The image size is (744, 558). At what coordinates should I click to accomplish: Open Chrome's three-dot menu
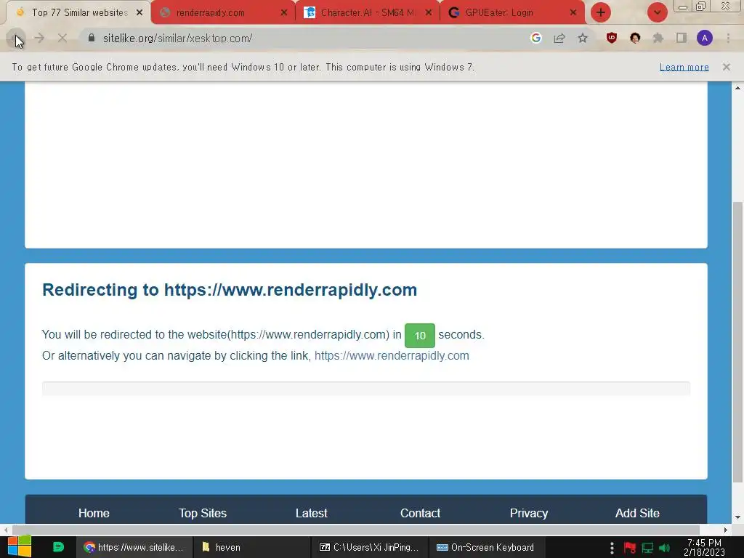(728, 38)
